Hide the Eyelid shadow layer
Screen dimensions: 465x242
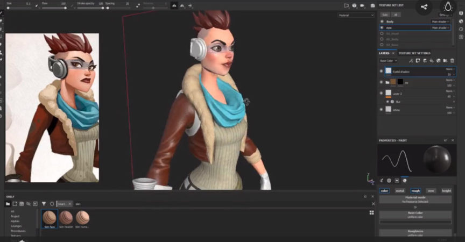(382, 71)
